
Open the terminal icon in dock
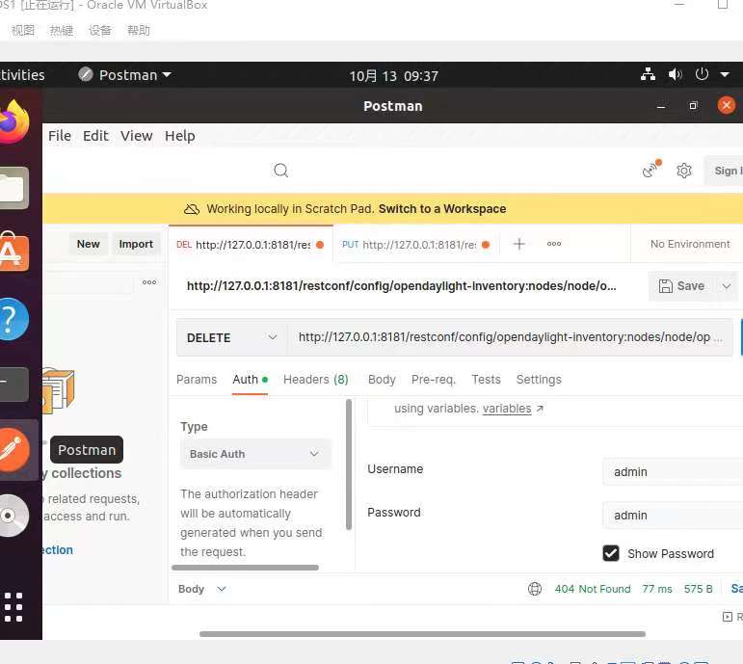pos(13,384)
